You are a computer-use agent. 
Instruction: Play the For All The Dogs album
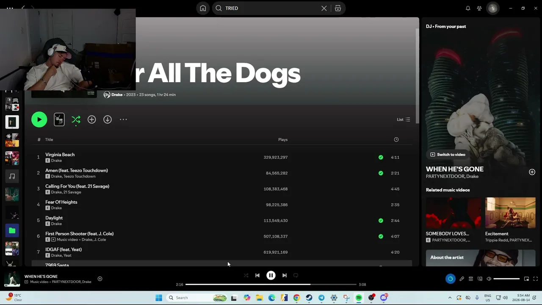coord(39,119)
